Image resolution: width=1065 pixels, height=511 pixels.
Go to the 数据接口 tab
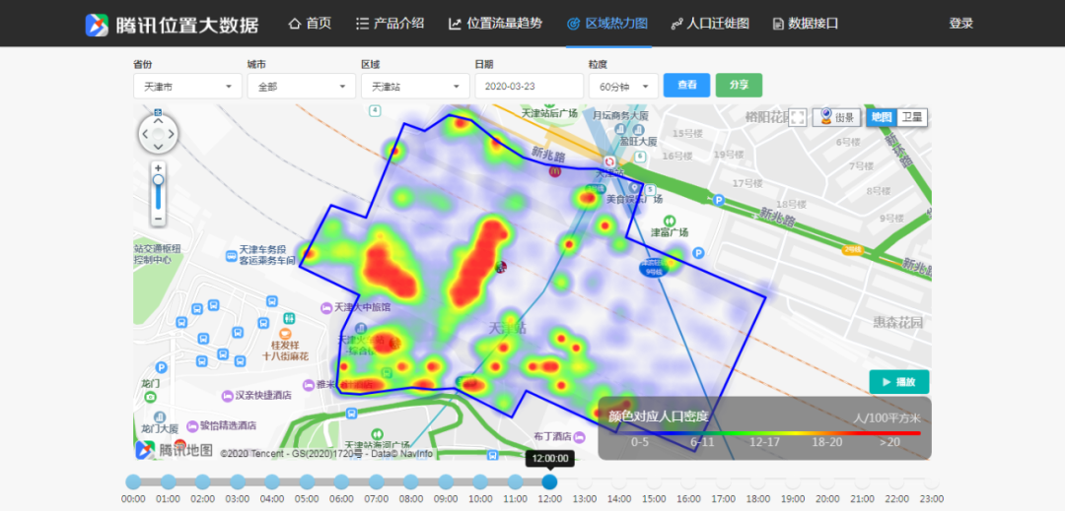pos(806,24)
